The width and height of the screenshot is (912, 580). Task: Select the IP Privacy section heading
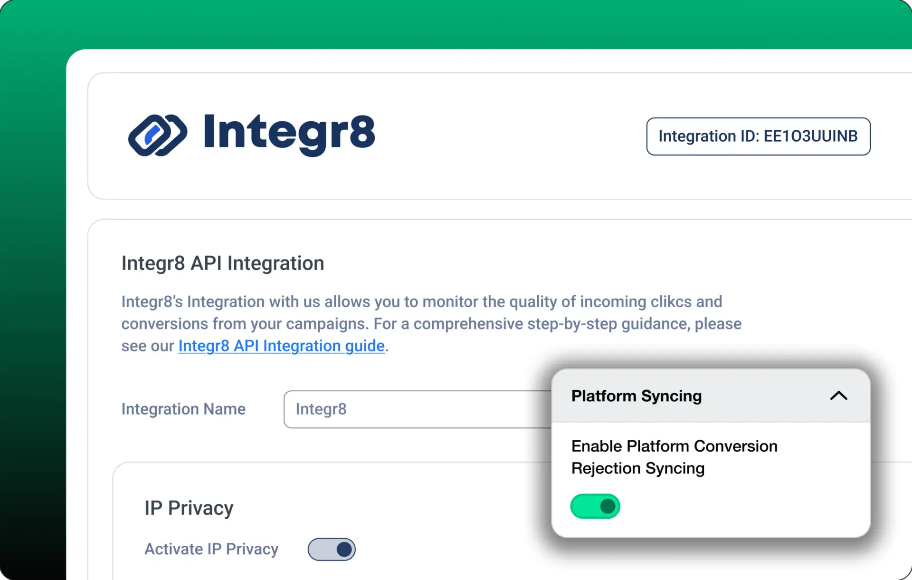tap(189, 507)
